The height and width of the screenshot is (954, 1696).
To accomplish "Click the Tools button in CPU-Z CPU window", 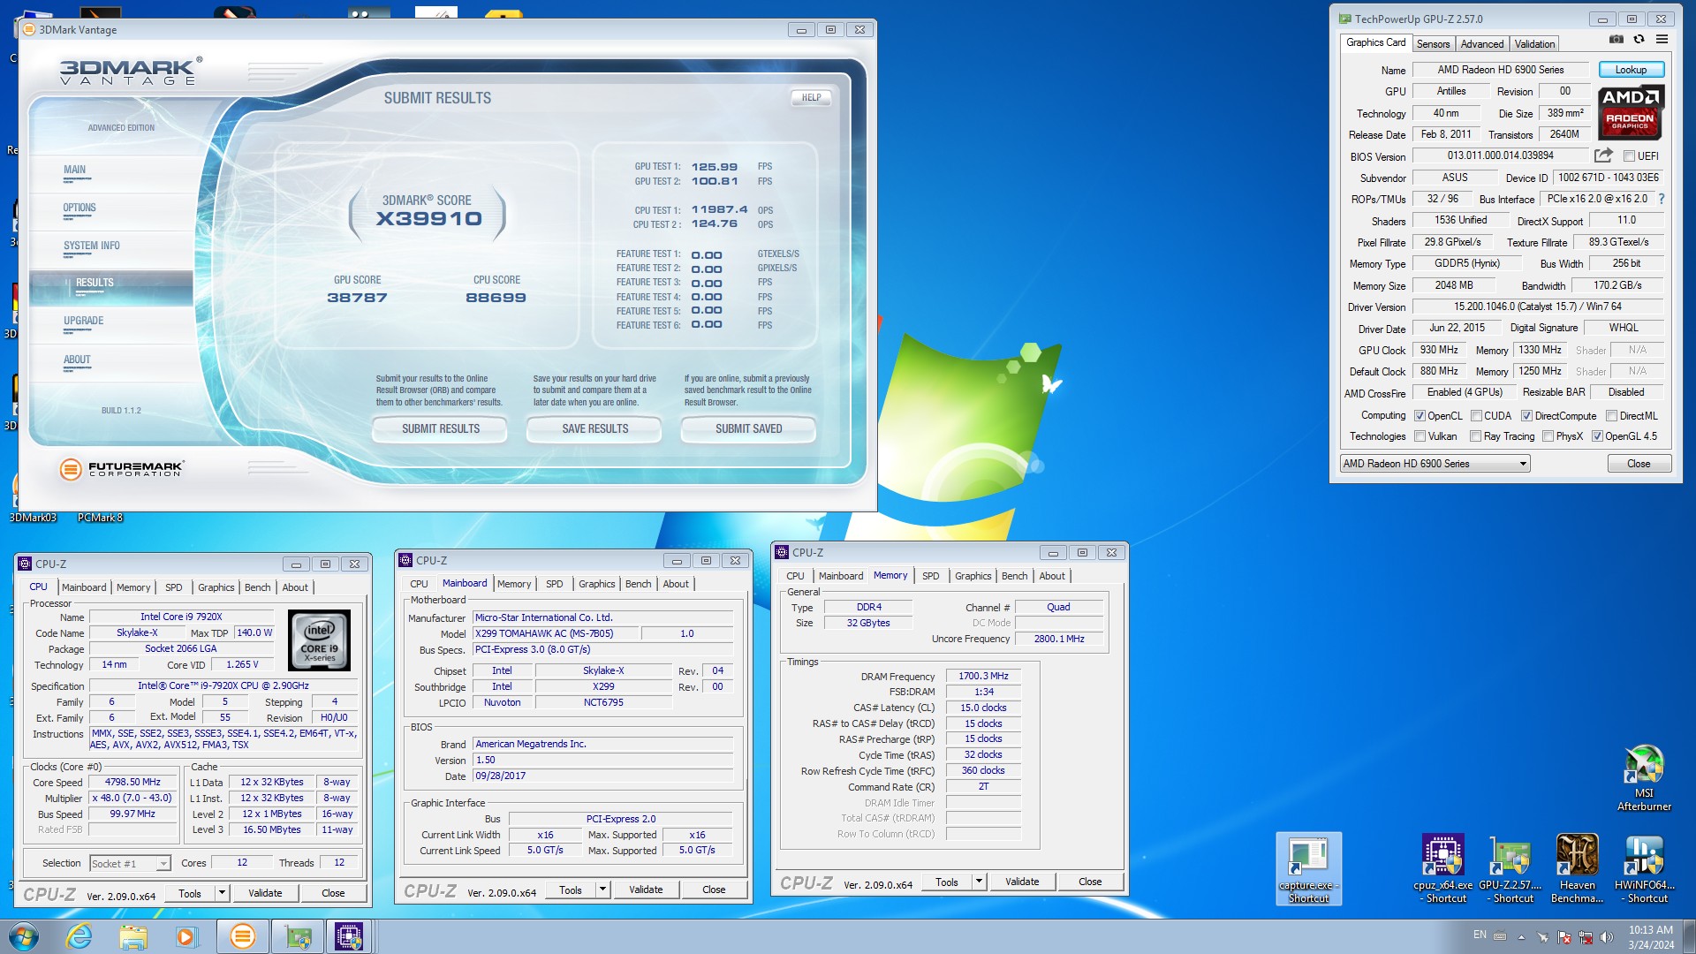I will 189,894.
